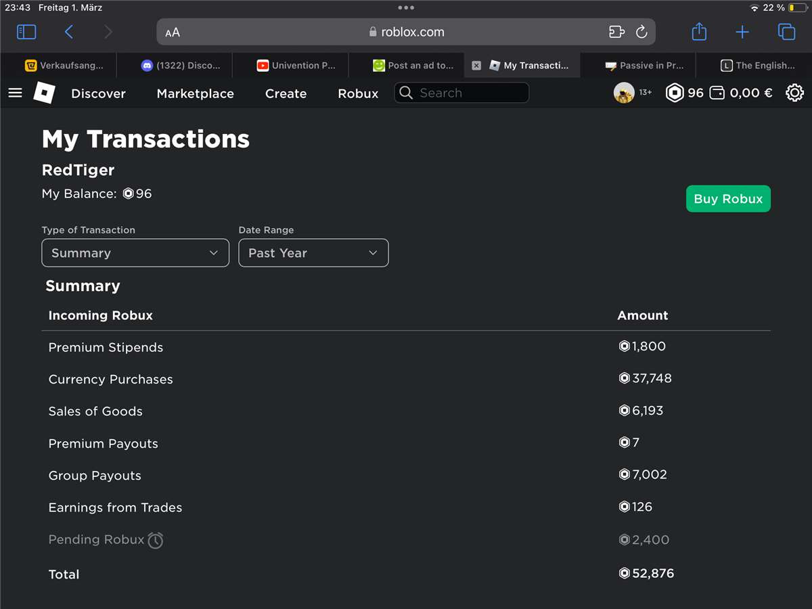812x609 pixels.
Task: Add a new Safari tab with plus
Action: click(742, 32)
